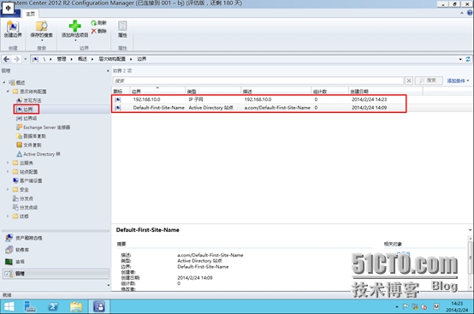The height and width of the screenshot is (314, 474).
Task: Open the Monitoring (监视) workspace
Action: coord(56,262)
